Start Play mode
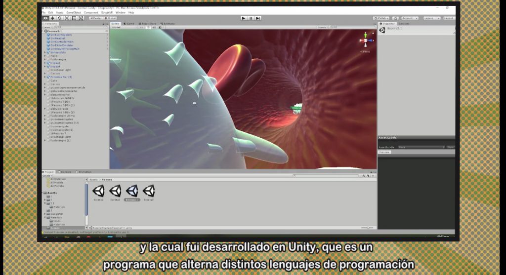 click(244, 18)
